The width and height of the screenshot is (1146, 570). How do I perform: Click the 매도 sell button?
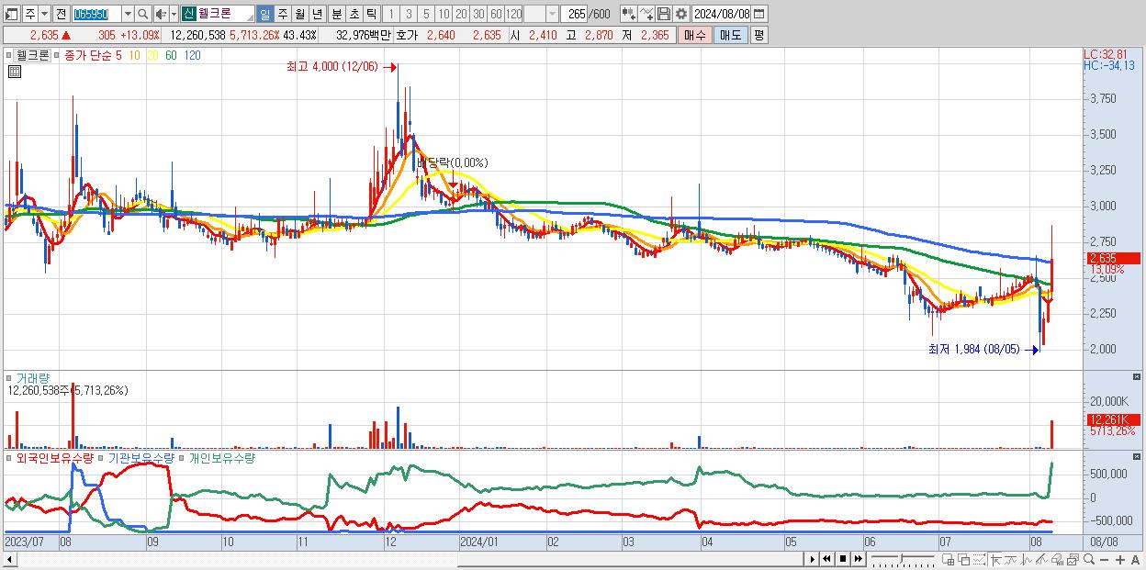pos(730,35)
